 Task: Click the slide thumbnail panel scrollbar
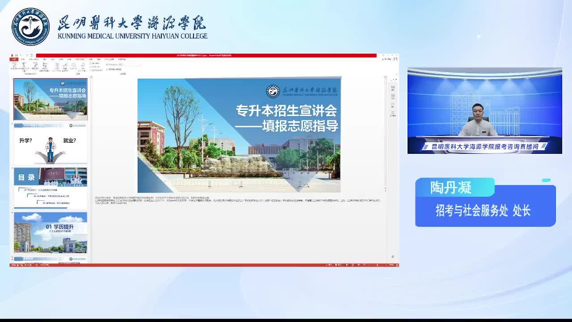coord(91,168)
